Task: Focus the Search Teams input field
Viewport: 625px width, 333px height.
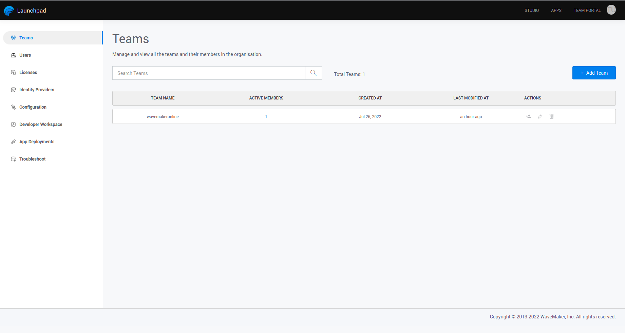Action: [209, 73]
